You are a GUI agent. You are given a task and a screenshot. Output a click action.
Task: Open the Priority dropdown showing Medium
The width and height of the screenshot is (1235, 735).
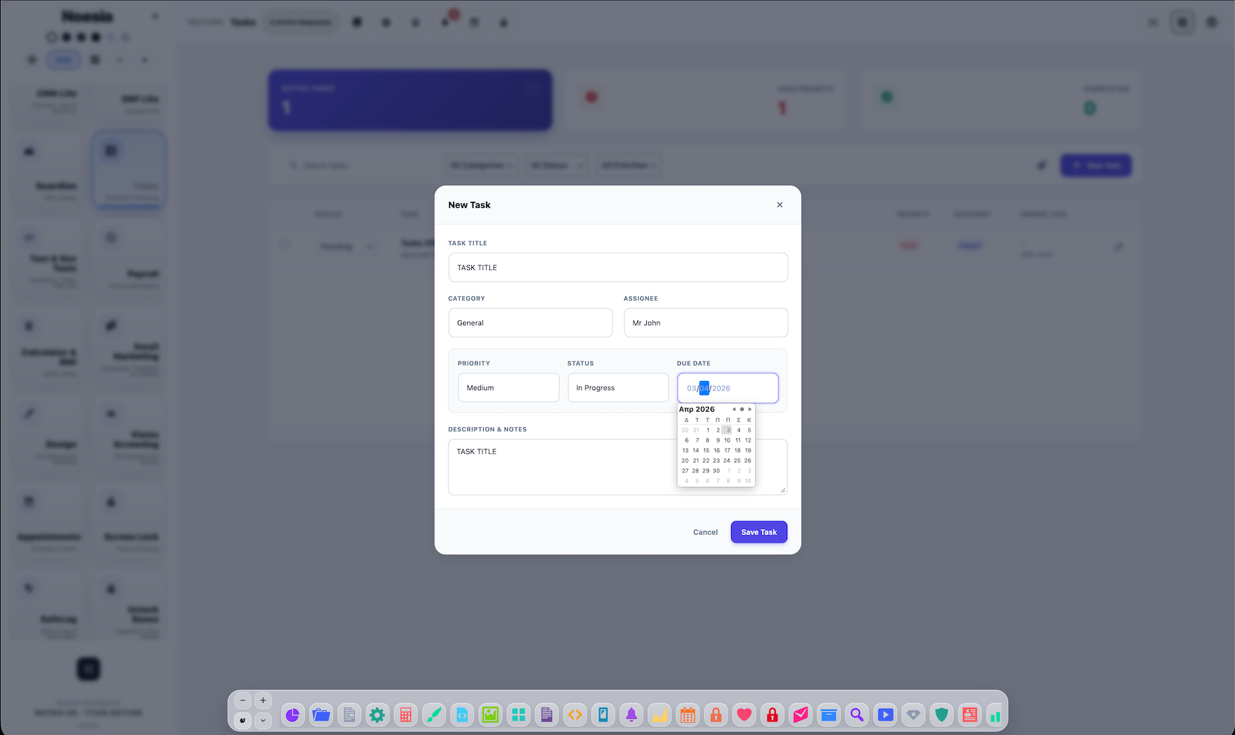click(509, 388)
